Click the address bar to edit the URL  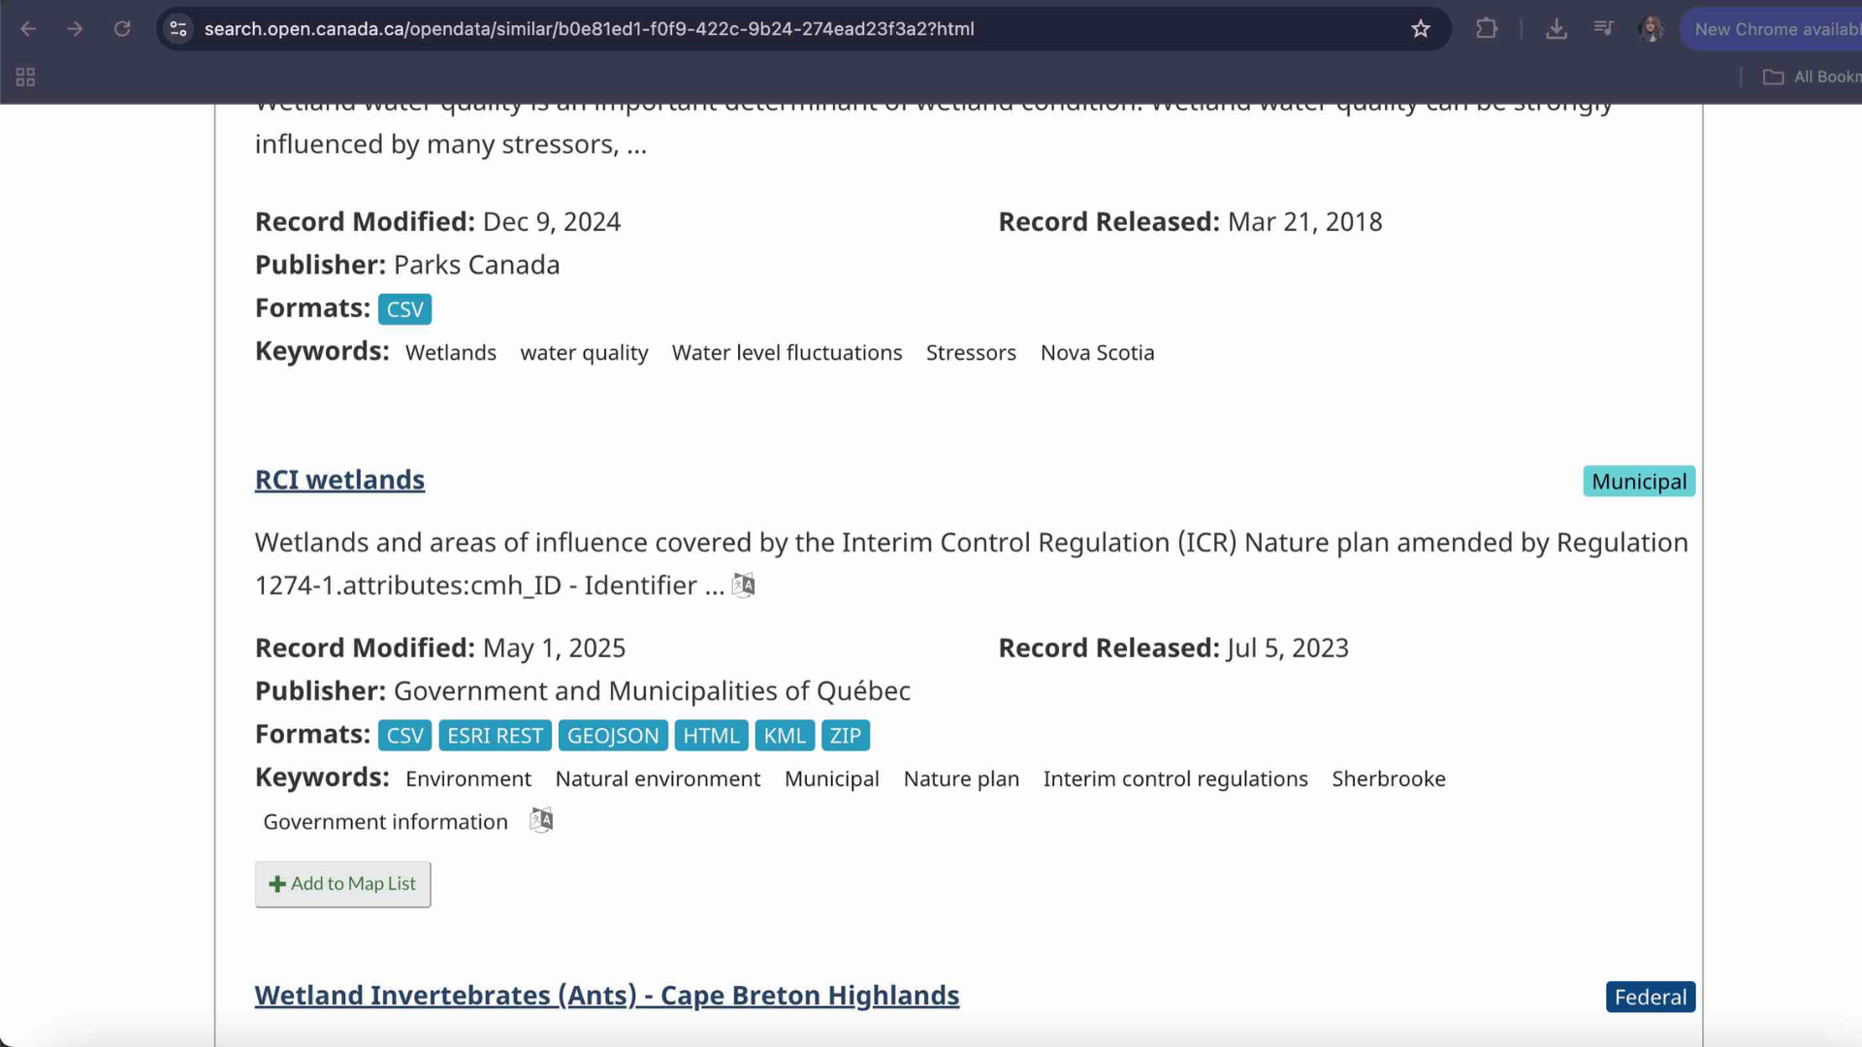pos(679,29)
